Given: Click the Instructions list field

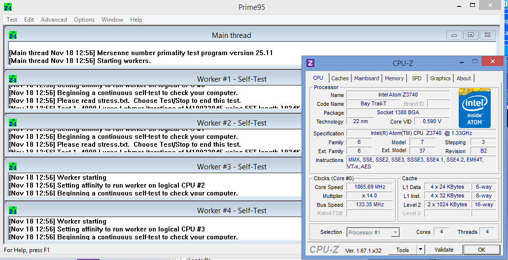Looking at the screenshot, I should 421,163.
